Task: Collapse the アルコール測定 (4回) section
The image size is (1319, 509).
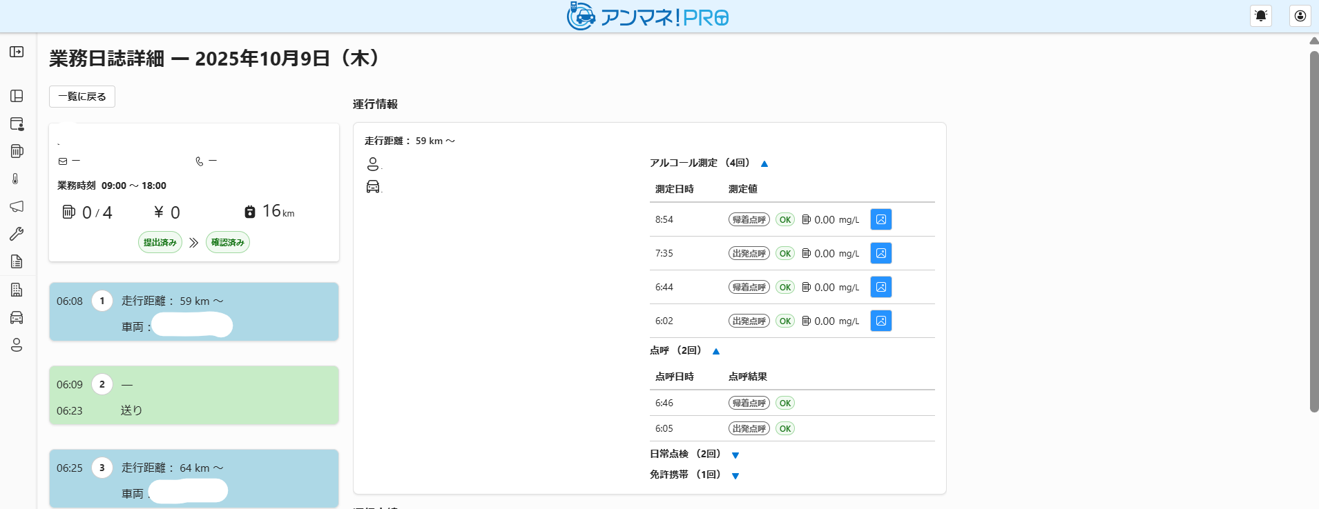Action: point(764,163)
